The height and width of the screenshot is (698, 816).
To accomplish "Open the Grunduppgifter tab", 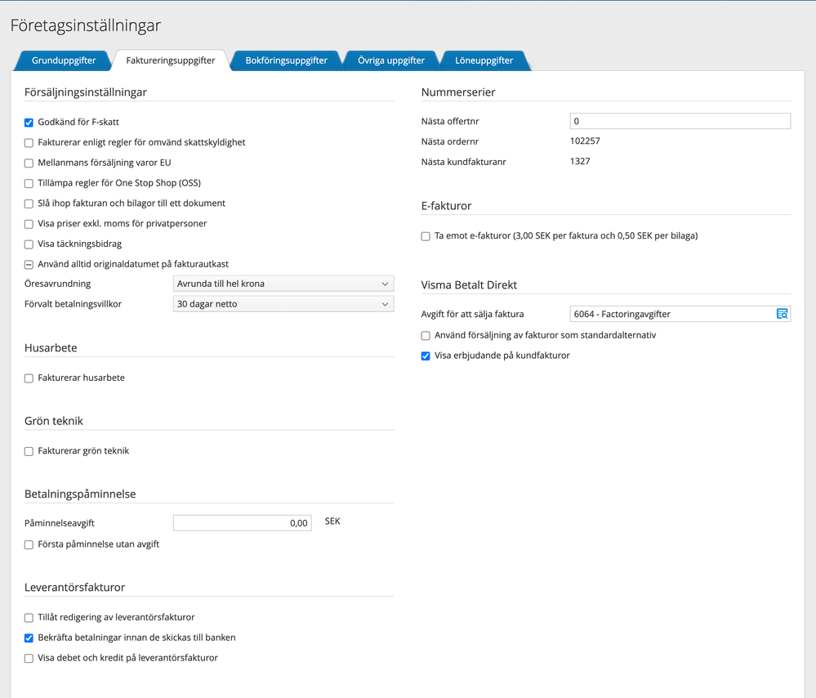I will 64,60.
